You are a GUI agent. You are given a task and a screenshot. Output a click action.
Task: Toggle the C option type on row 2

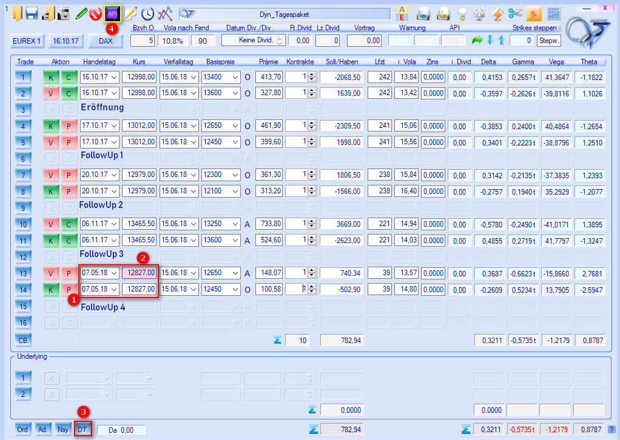(x=69, y=93)
